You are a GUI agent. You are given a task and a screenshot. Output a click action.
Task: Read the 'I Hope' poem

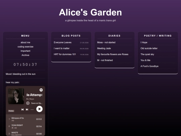(x=144, y=42)
